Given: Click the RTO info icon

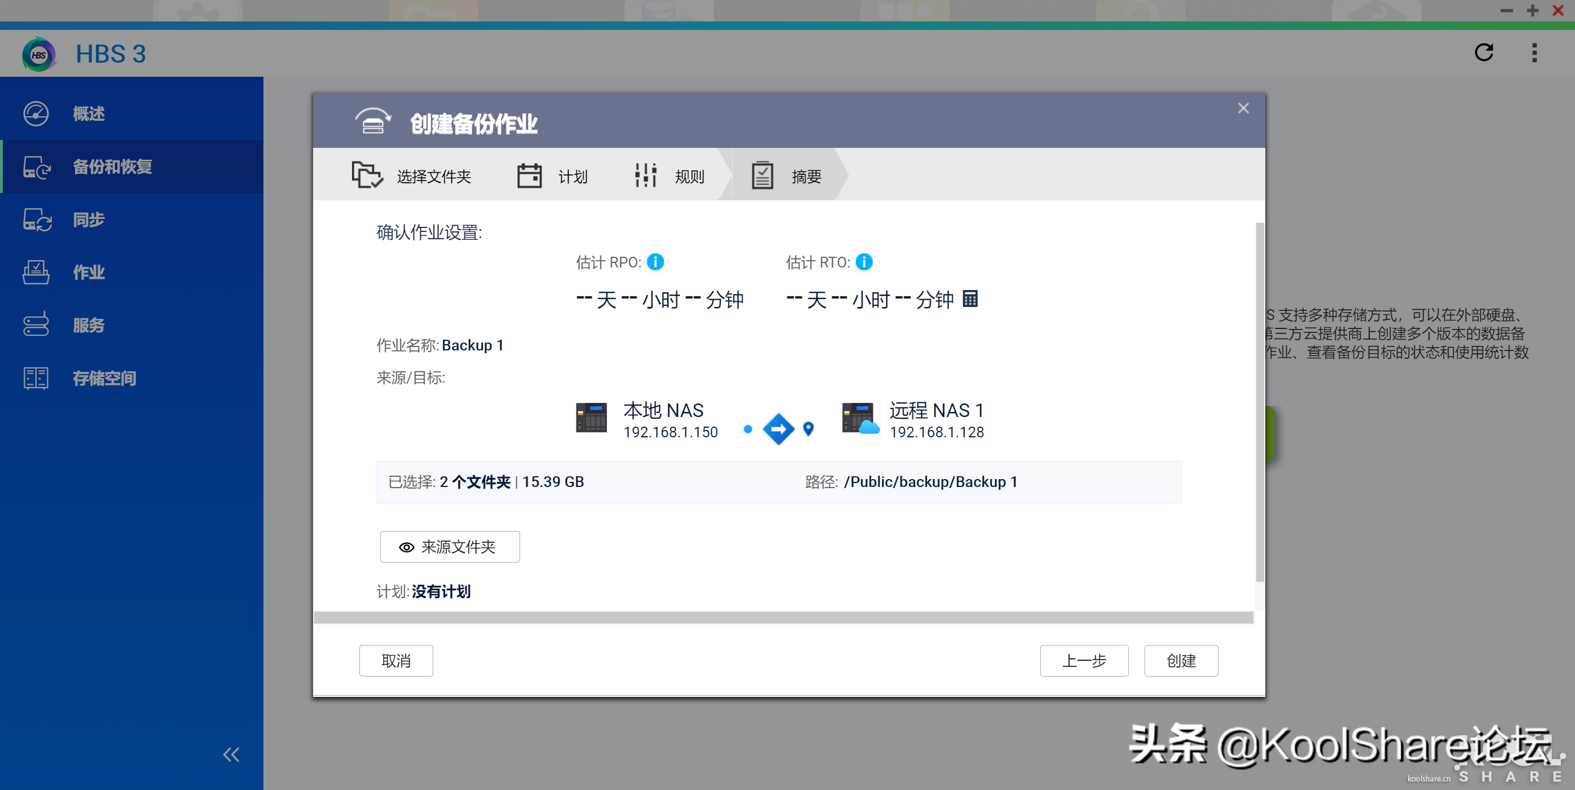Looking at the screenshot, I should (863, 262).
